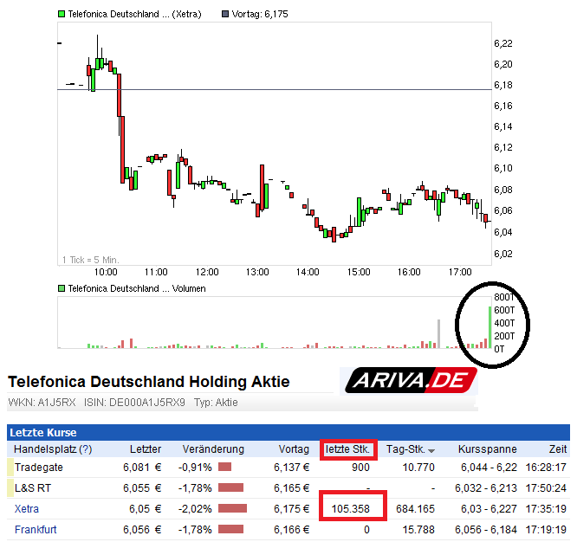Click the grey volume bar near 16:30
The height and width of the screenshot is (542, 577).
[438, 333]
